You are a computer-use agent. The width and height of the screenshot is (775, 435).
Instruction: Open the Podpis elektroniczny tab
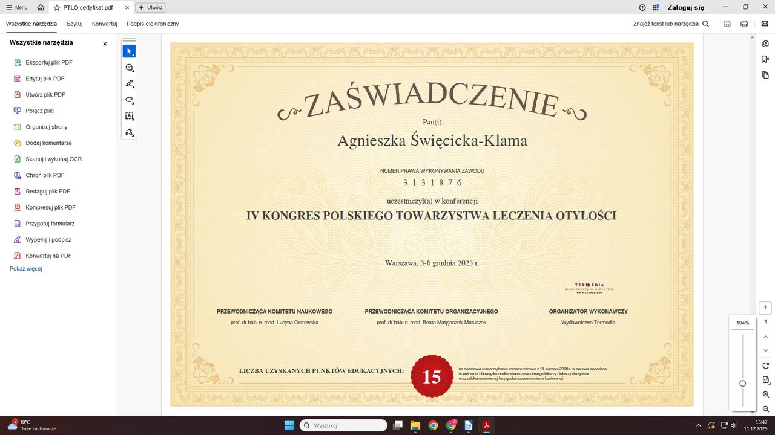pyautogui.click(x=153, y=24)
